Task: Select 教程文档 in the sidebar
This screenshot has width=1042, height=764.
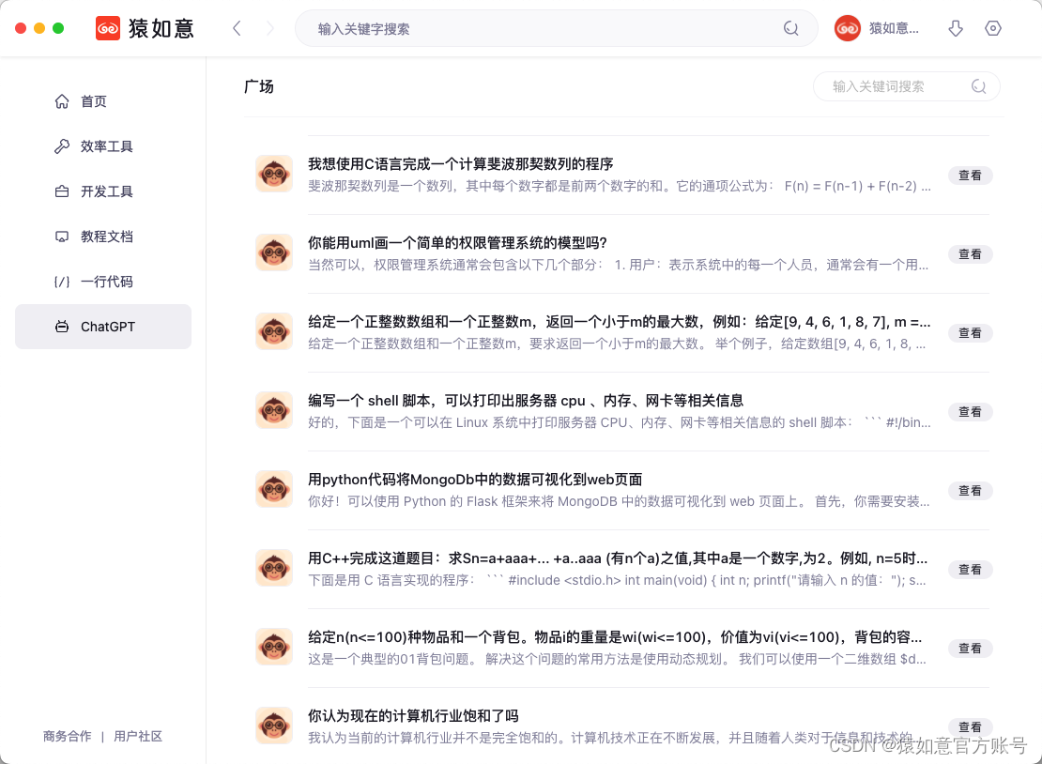Action: [103, 237]
